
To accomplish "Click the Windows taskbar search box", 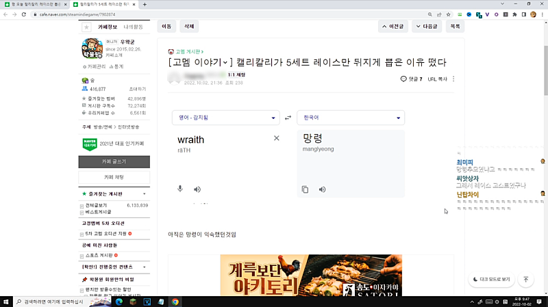I will click(52, 302).
